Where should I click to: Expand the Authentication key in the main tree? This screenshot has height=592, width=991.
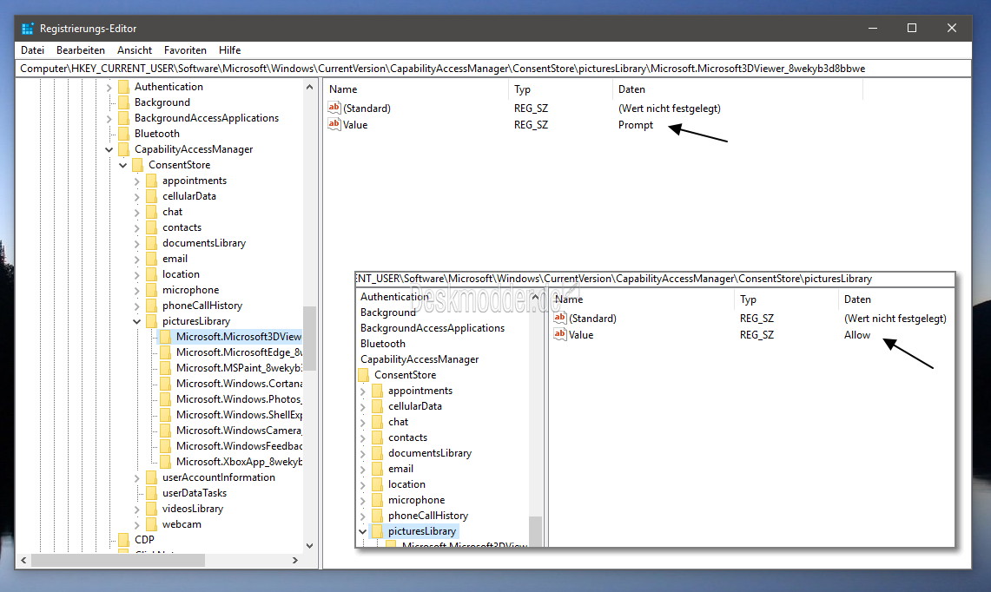click(109, 87)
